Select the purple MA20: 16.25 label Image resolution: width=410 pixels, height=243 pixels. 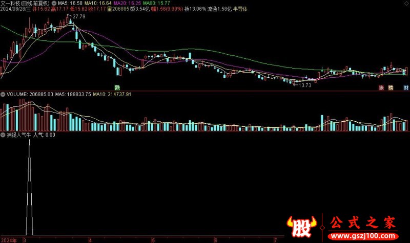pyautogui.click(x=127, y=3)
